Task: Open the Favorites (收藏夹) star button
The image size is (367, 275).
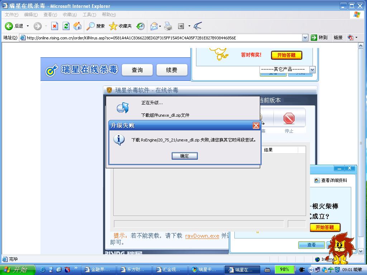Action: 120,26
